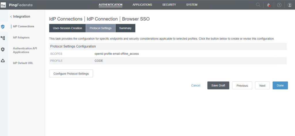Select the flow diagram sidebar icon

tap(3, 38)
